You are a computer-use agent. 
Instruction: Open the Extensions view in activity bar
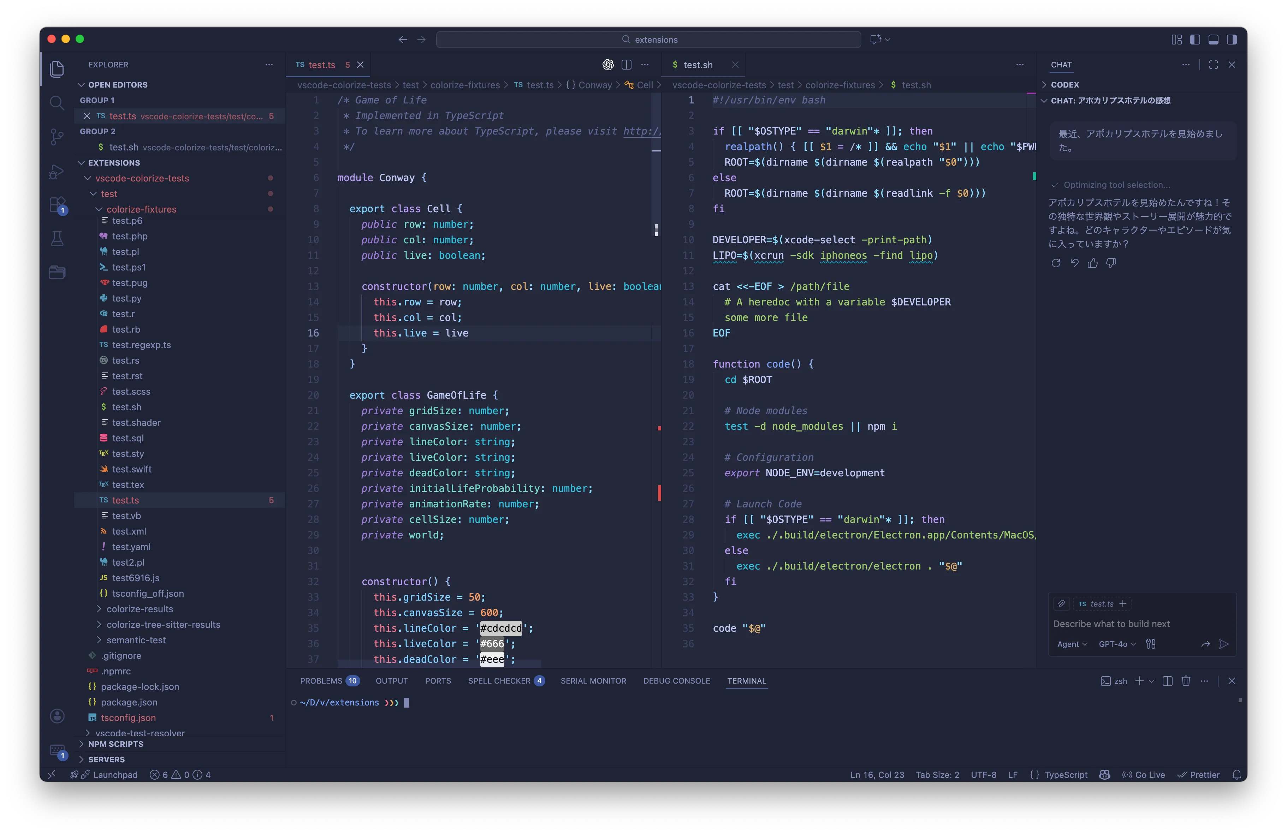click(57, 205)
